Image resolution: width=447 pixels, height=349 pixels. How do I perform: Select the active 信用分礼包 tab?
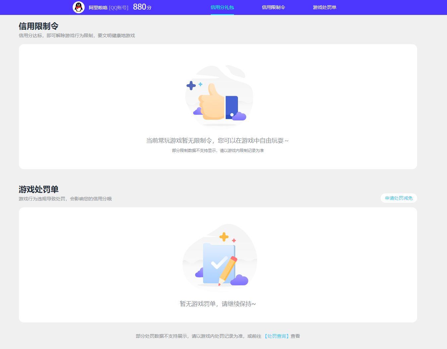pos(222,7)
